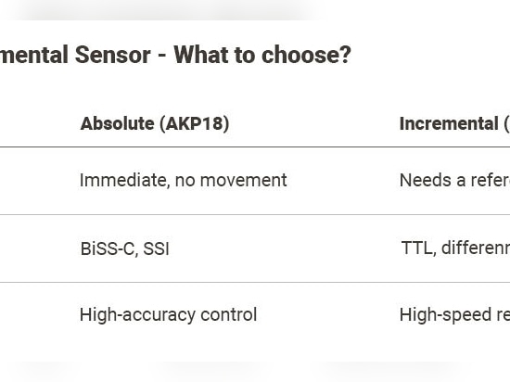
Task: Click the word "no" in "no movement"
Action: pyautogui.click(x=185, y=181)
